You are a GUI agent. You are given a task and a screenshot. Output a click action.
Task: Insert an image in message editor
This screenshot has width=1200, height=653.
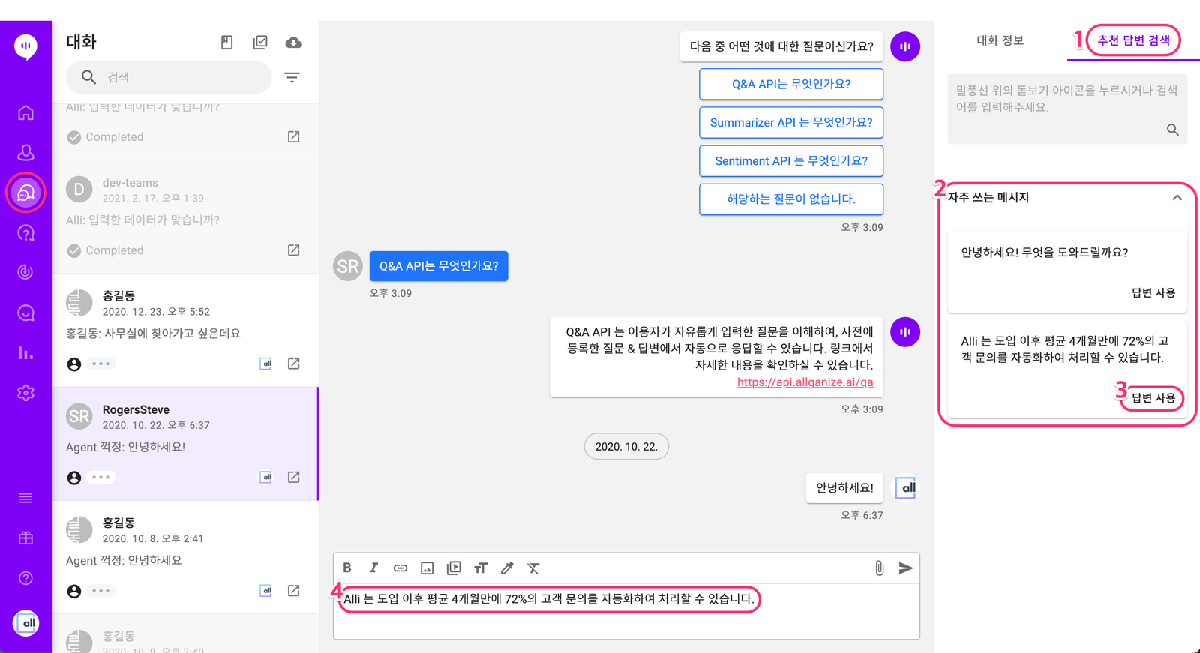tap(427, 568)
